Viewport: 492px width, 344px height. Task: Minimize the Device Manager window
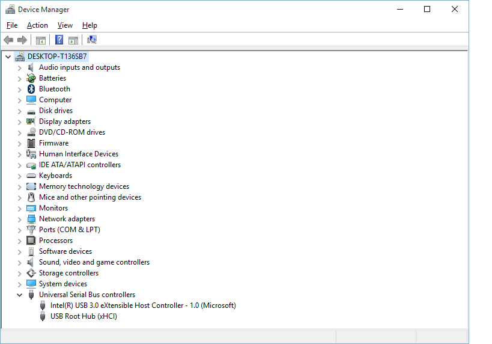400,9
